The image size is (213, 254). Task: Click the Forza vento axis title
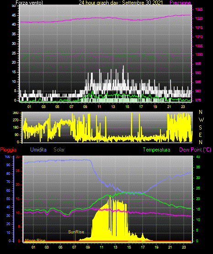(29, 3)
